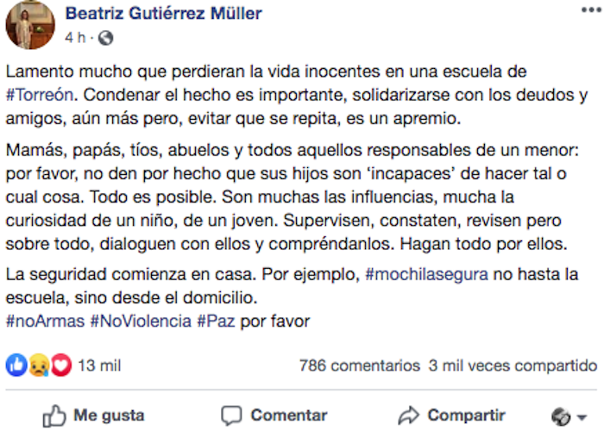Click the globe public privacy icon
The width and height of the screenshot is (604, 436).
[x=105, y=38]
